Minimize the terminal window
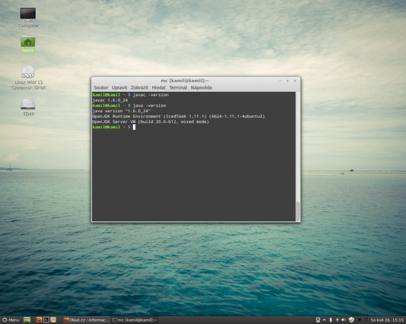This screenshot has height=324, width=406. coord(280,81)
